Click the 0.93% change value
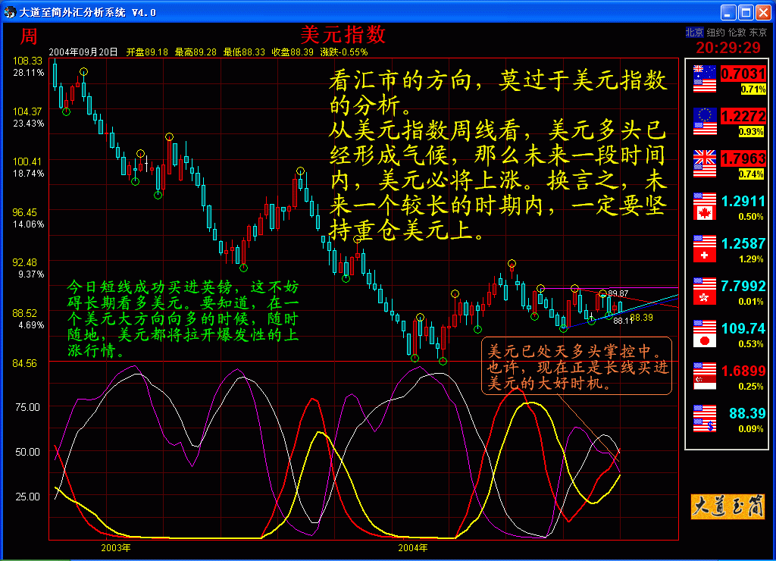Screen dimensions: 776x561 pyautogui.click(x=751, y=132)
